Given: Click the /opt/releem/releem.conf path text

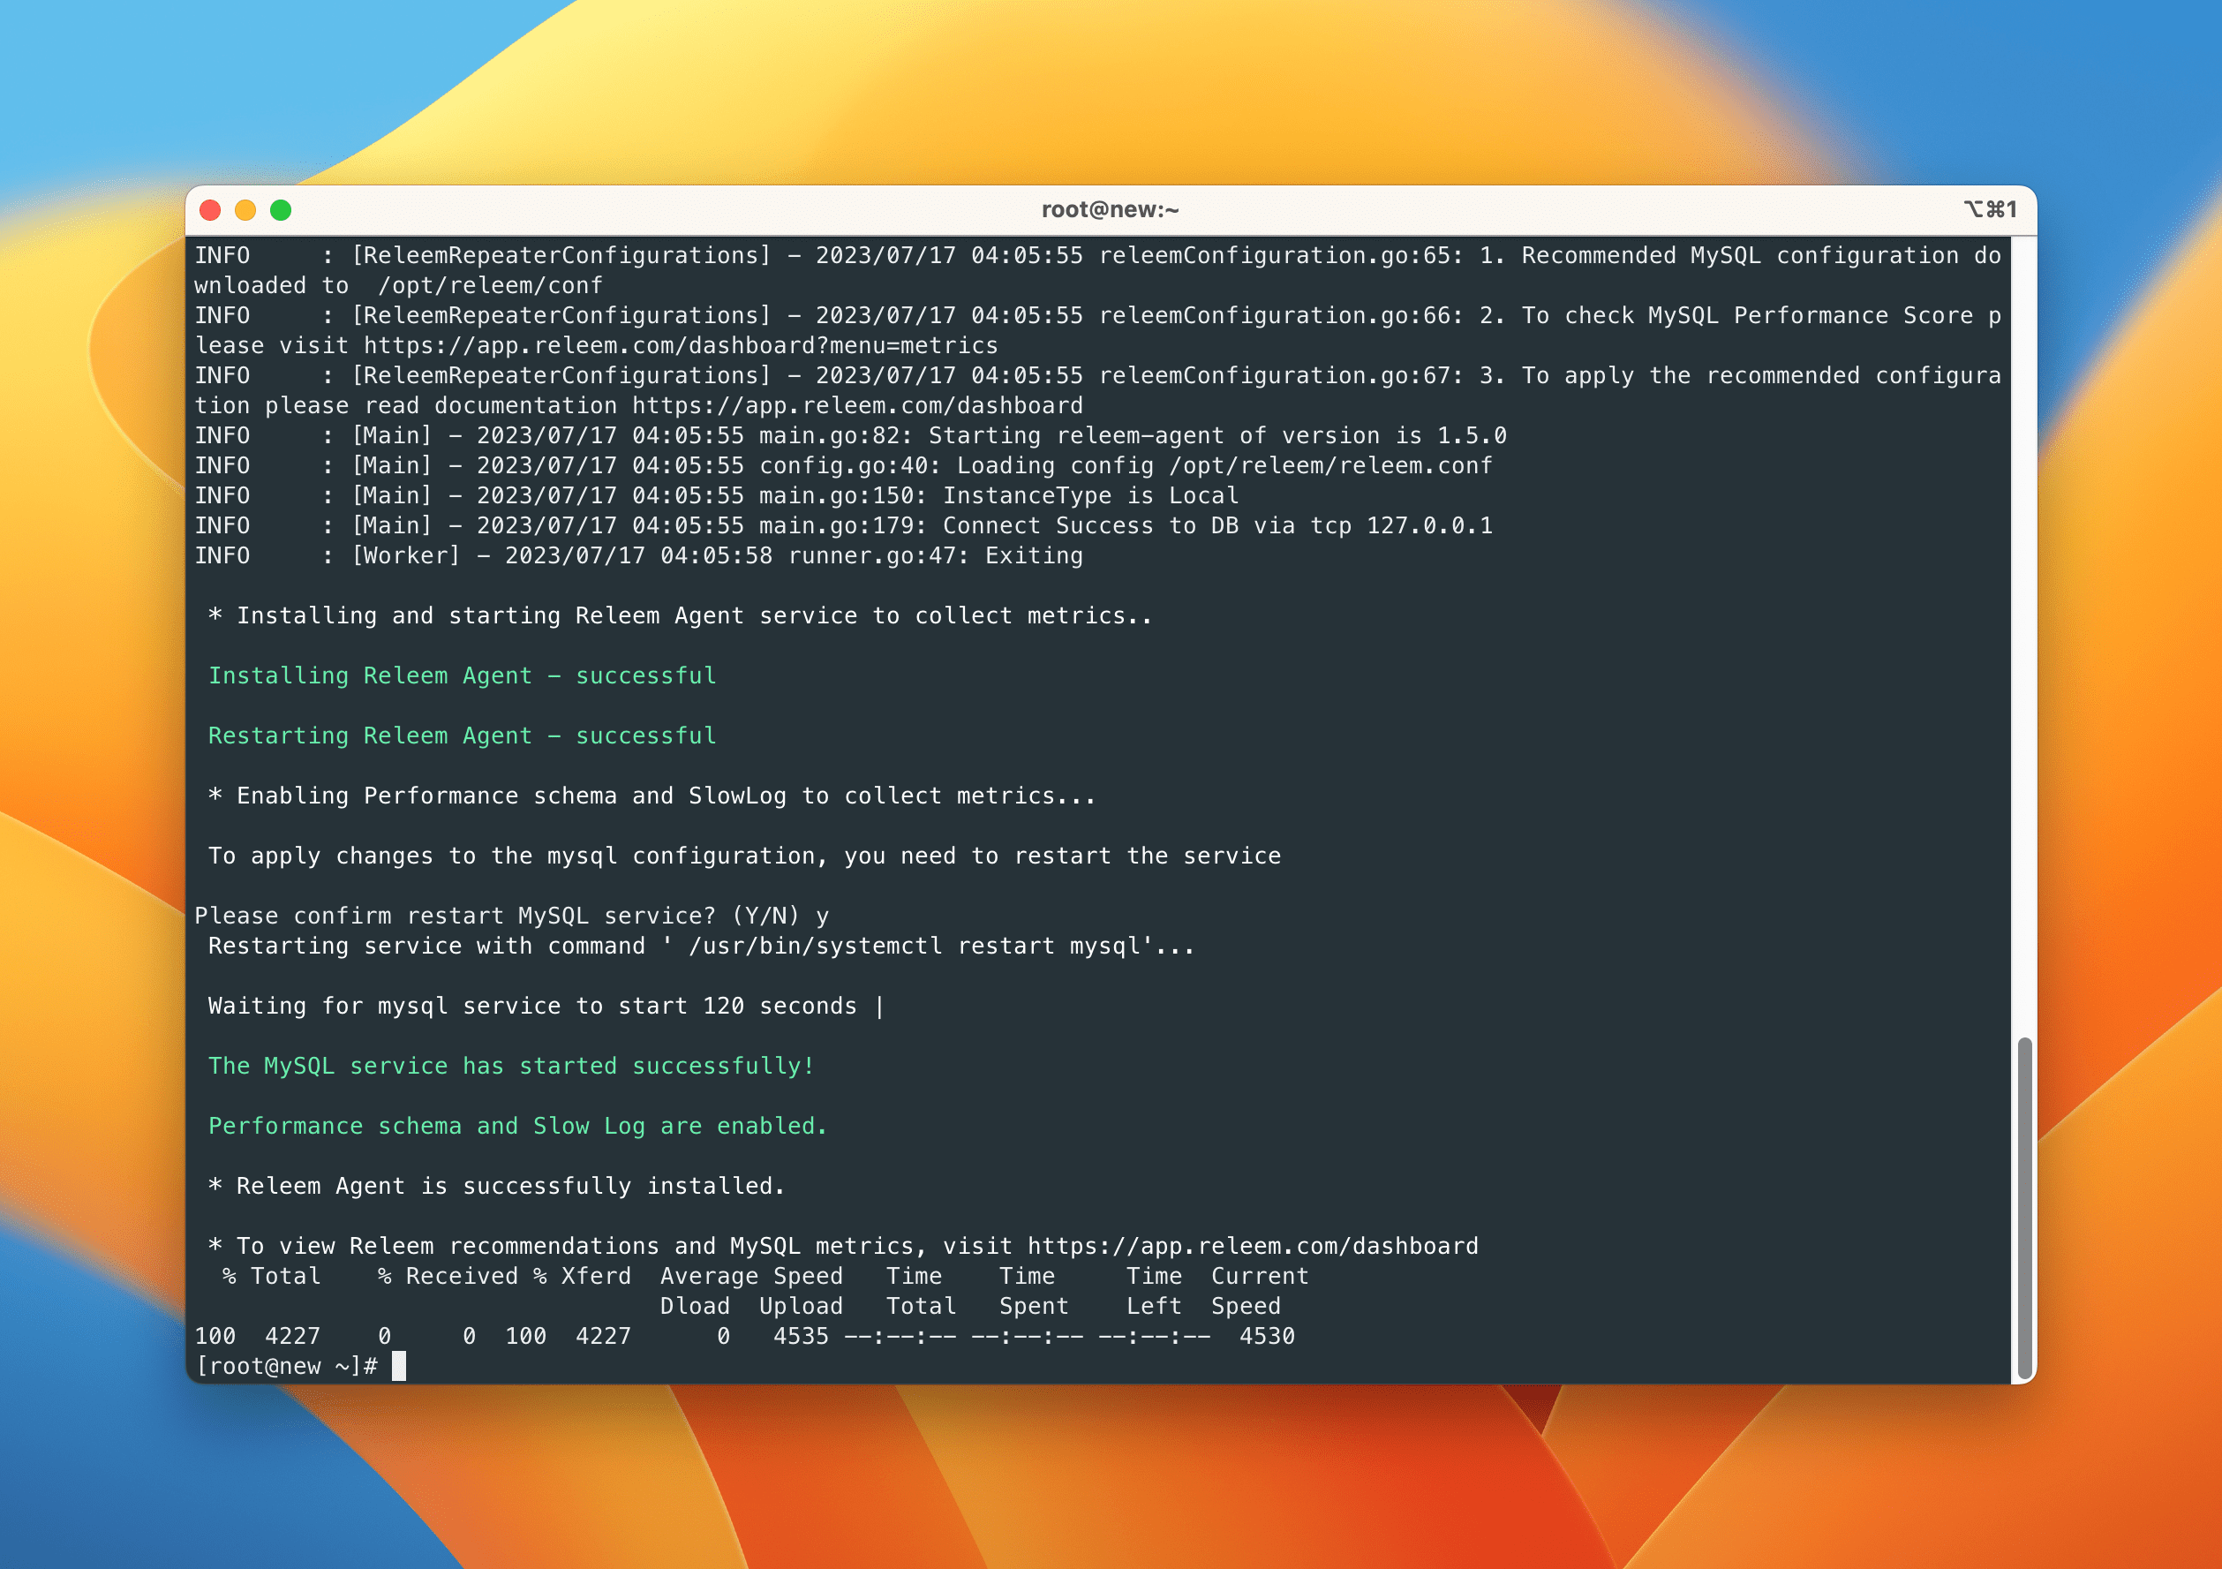Looking at the screenshot, I should pos(1329,465).
